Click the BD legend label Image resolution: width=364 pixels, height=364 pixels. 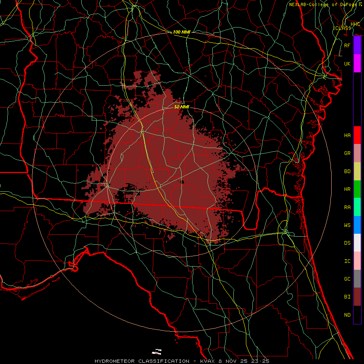tap(347, 171)
